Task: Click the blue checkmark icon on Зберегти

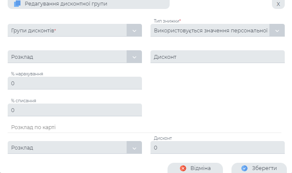Action: click(244, 168)
